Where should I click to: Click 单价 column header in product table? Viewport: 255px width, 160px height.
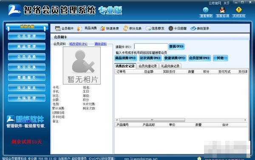(172, 125)
